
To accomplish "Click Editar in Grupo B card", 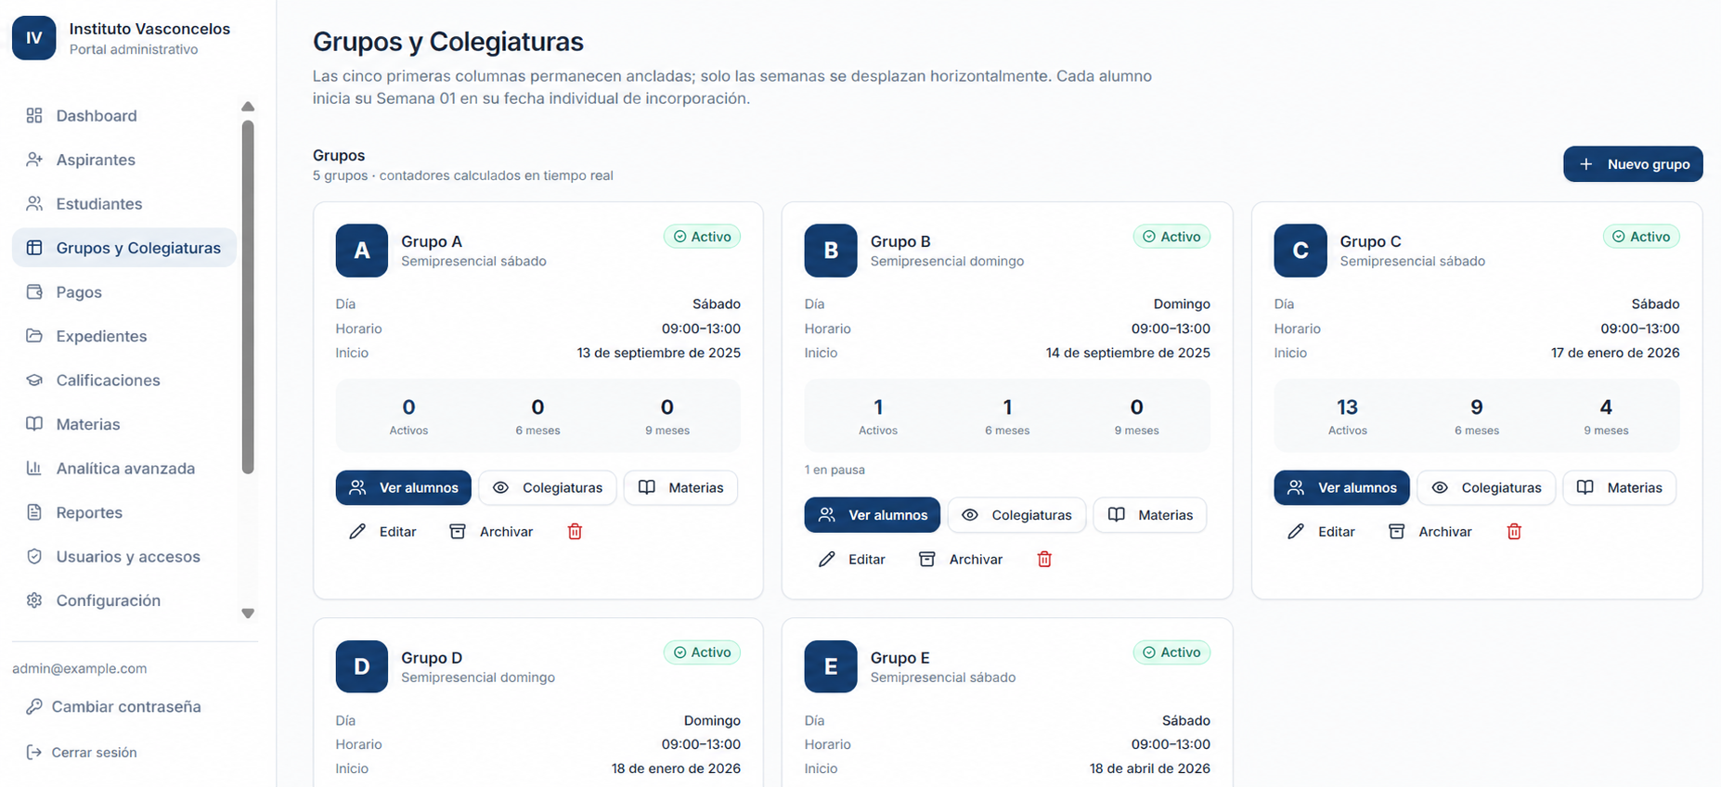I will pos(852,560).
